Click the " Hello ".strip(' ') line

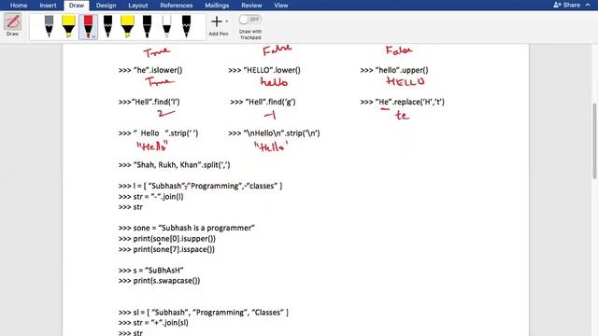[158, 133]
